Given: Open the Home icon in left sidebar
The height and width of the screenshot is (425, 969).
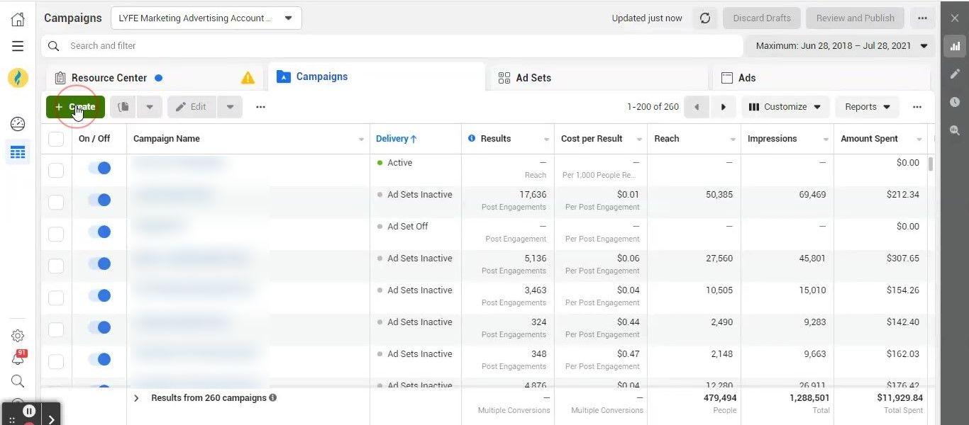Looking at the screenshot, I should (18, 19).
